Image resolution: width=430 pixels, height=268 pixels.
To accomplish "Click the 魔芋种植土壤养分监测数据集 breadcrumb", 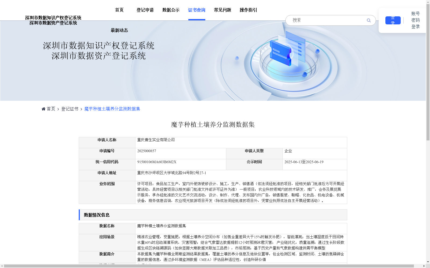I will pos(112,109).
